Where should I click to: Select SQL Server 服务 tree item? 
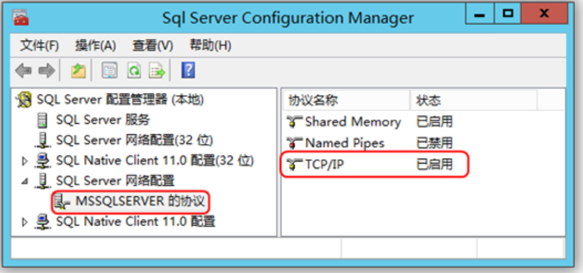(94, 120)
